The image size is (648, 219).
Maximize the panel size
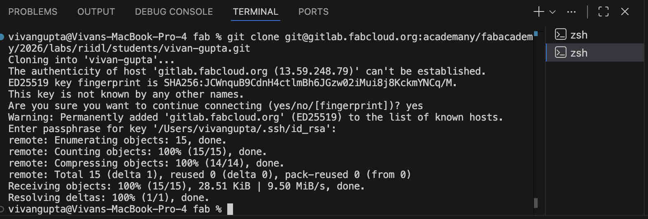pos(603,12)
